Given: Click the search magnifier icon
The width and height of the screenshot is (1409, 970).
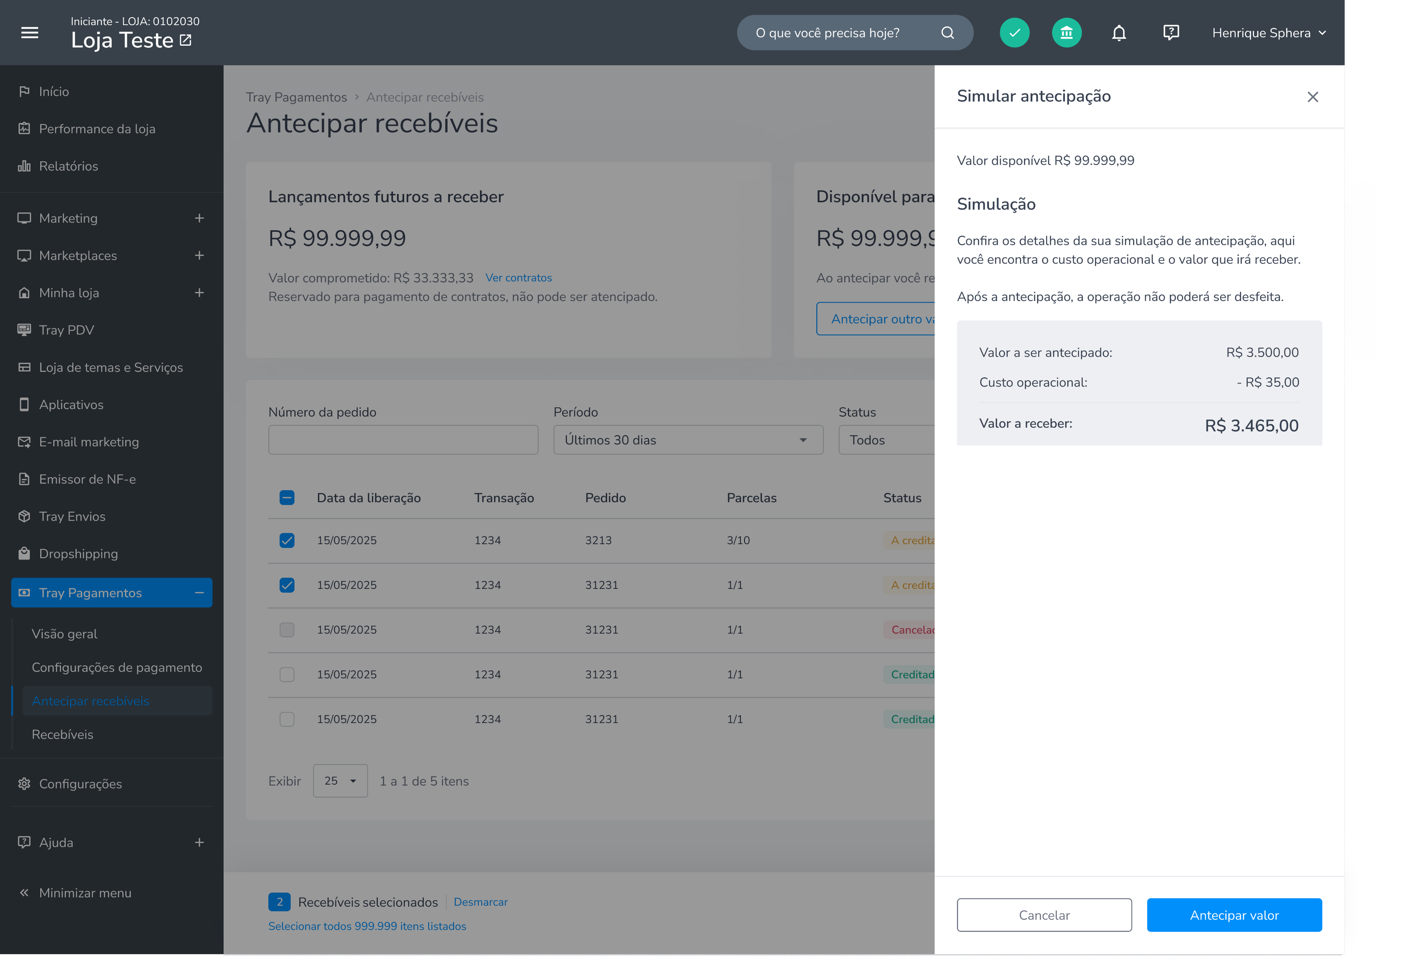Looking at the screenshot, I should [947, 33].
